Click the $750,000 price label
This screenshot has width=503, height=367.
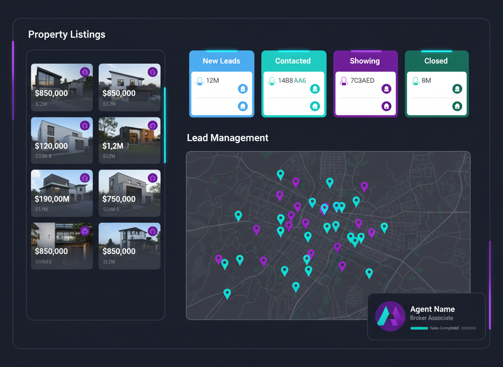119,199
